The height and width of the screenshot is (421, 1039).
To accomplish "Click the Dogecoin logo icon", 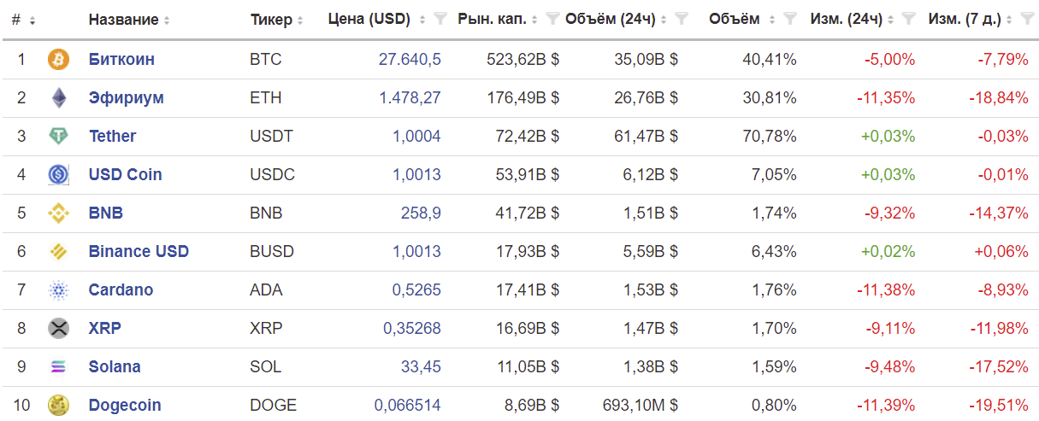I will pos(58,406).
